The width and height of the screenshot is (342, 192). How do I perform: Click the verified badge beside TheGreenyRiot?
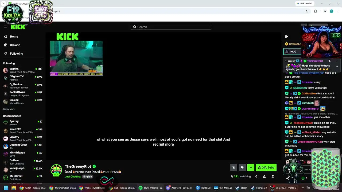[x=94, y=166]
